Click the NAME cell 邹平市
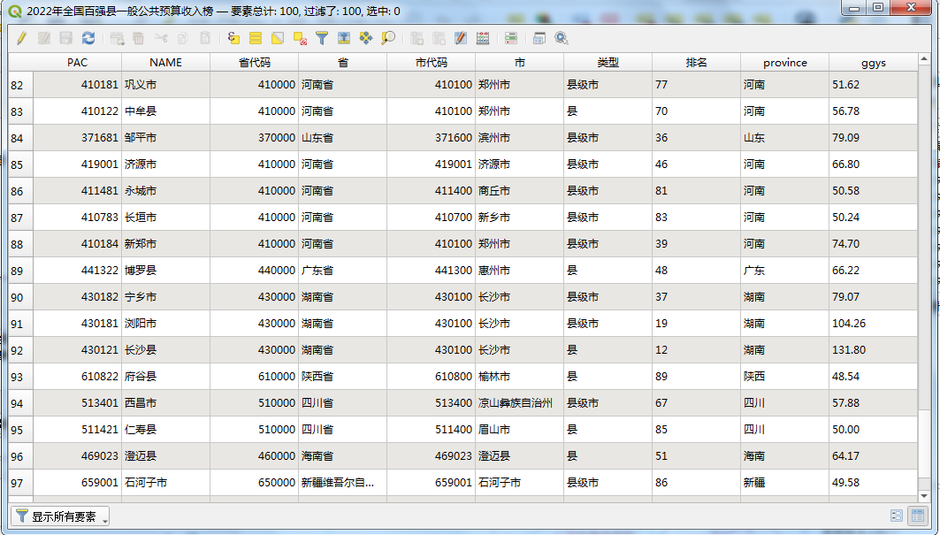940x535 pixels. (x=165, y=137)
